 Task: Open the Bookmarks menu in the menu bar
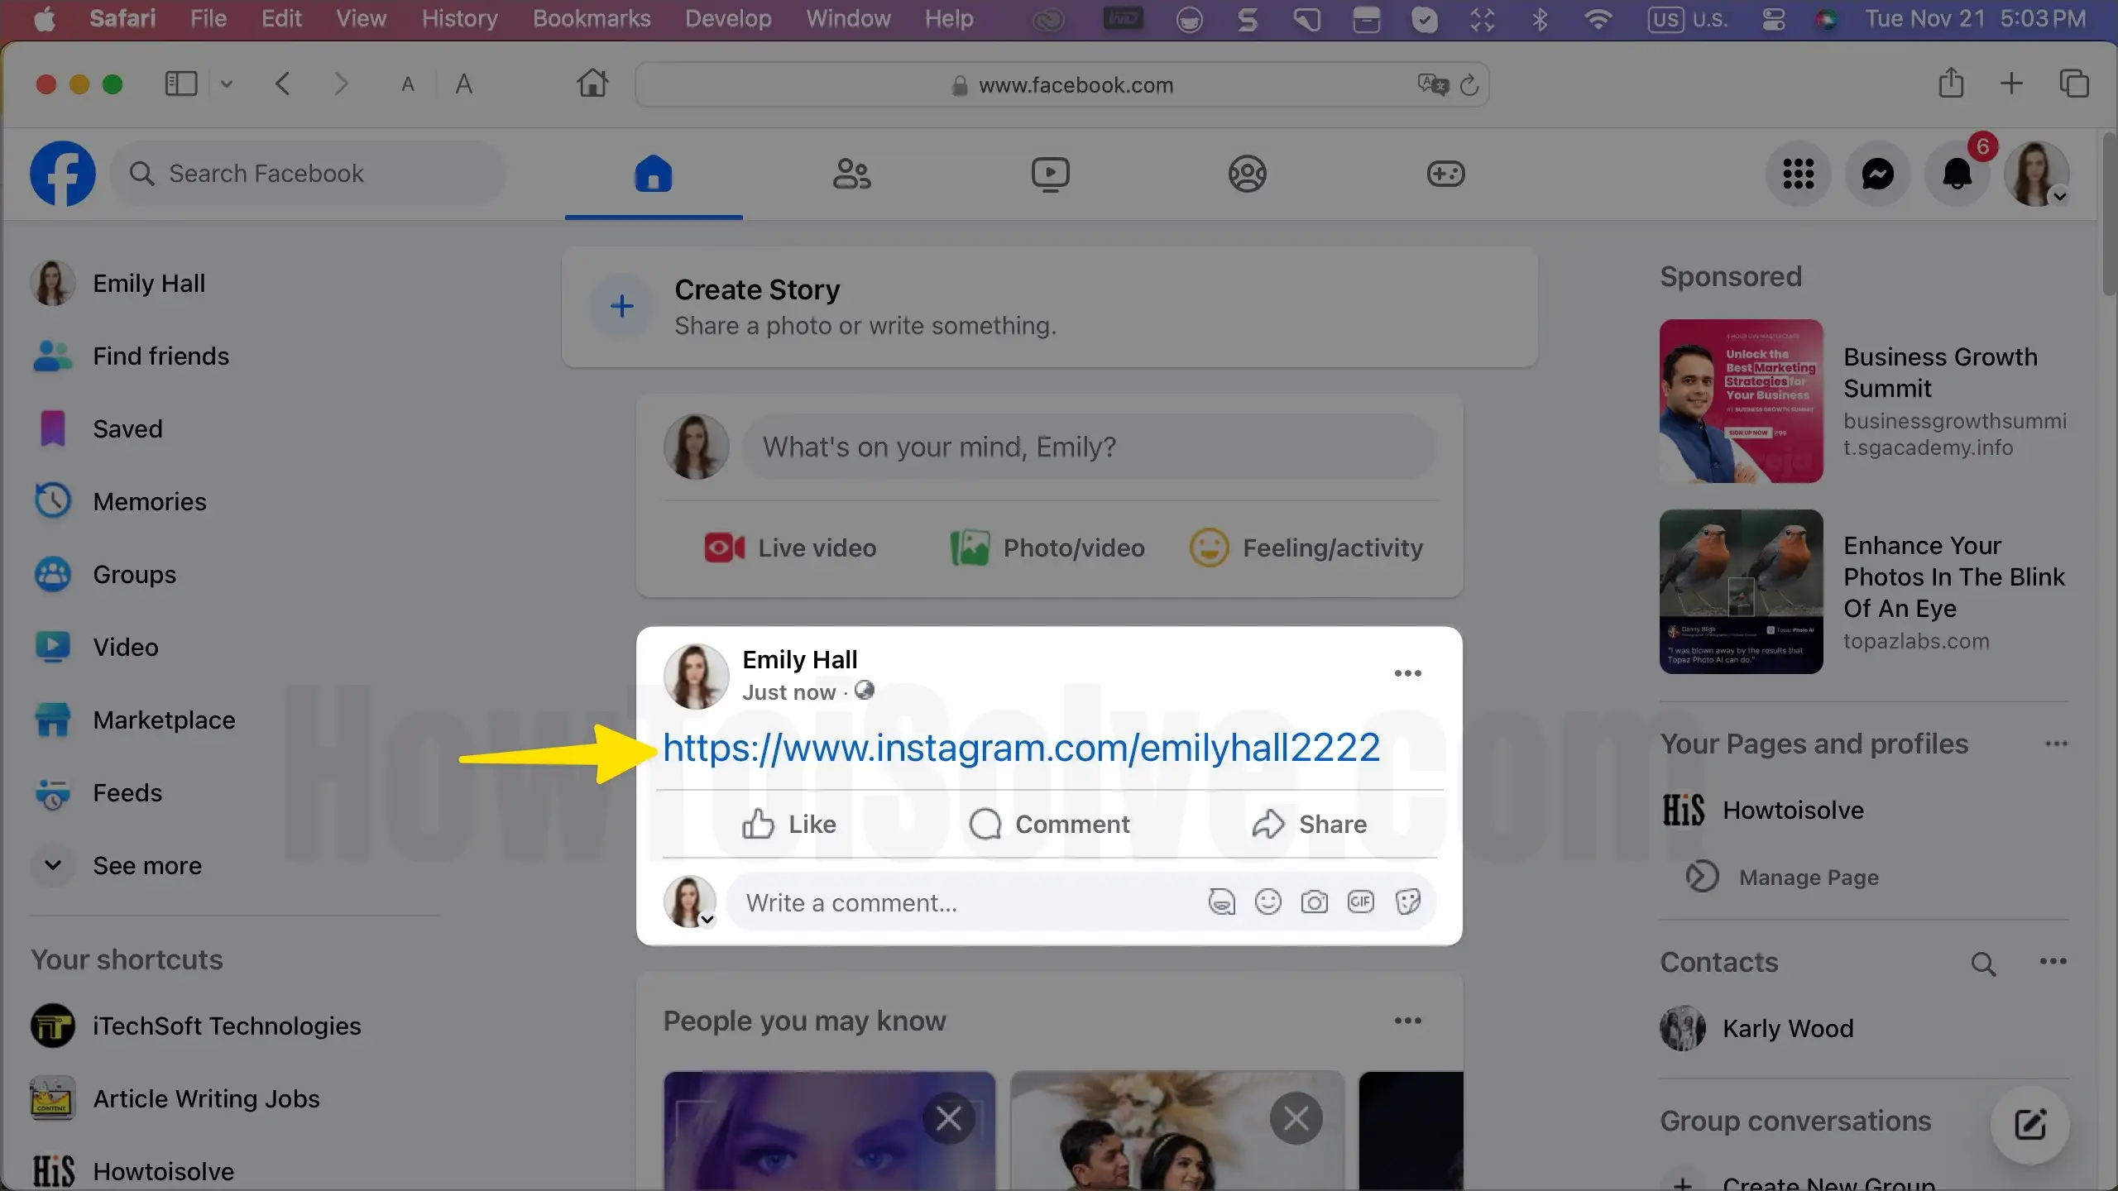tap(591, 19)
